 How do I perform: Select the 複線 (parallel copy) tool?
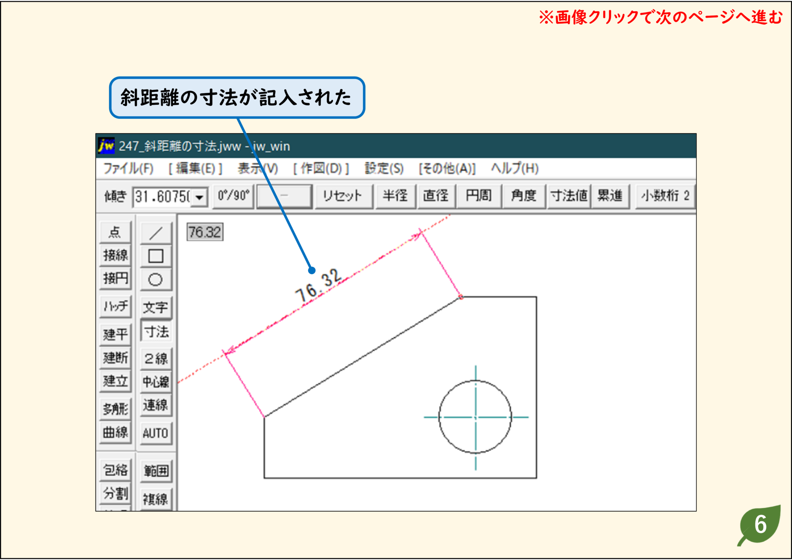[156, 499]
